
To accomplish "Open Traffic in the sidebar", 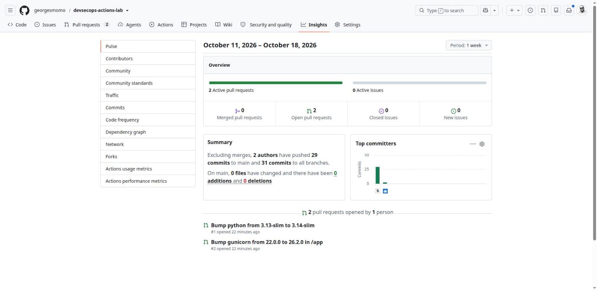I will pyautogui.click(x=148, y=95).
